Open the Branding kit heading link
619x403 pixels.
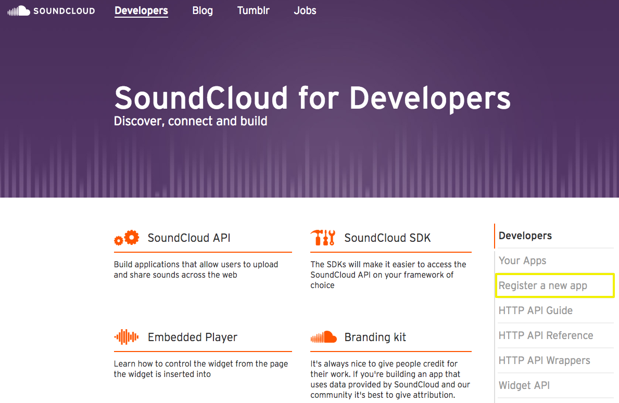(x=375, y=337)
